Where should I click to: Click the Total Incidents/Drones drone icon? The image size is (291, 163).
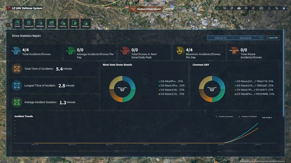[16, 51]
